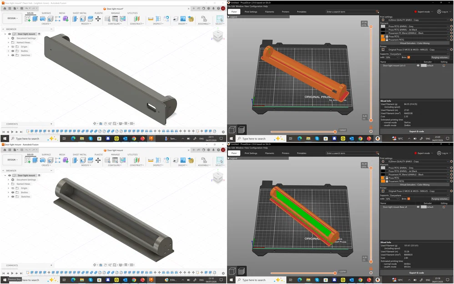Click the search magnifier in Lid v3 PrusaSlicer window
This screenshot has height=284, width=454.
coord(377,11)
